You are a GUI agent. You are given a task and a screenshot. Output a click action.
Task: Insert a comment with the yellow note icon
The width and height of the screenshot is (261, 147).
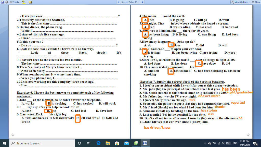(30, 2)
